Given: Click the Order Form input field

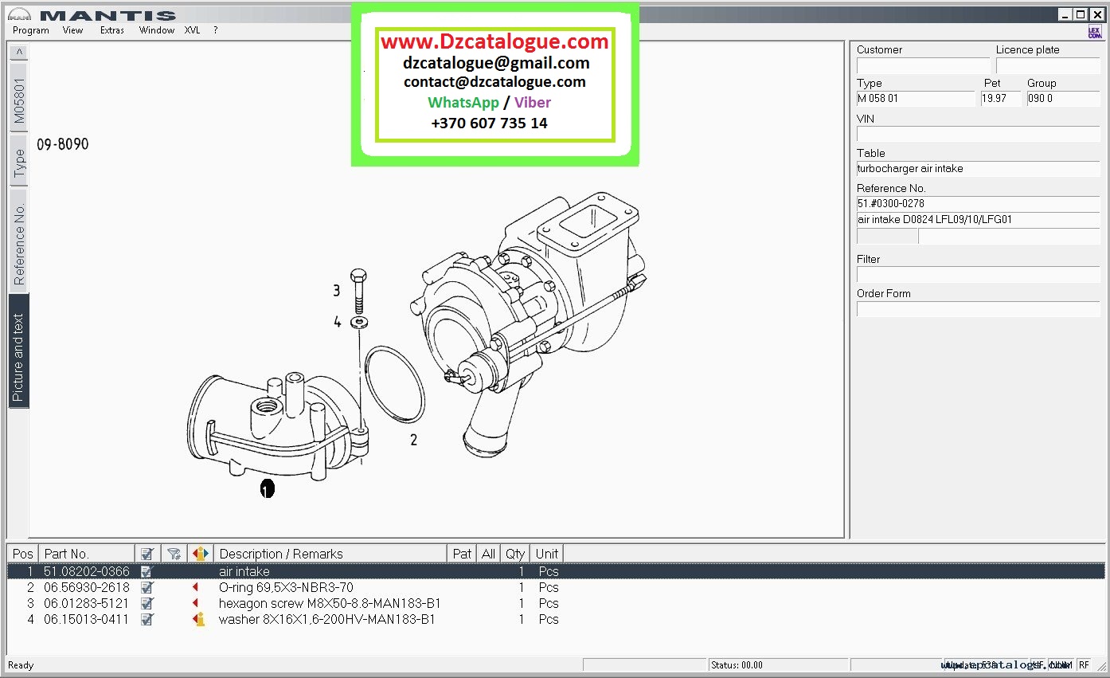Looking at the screenshot, I should coord(979,309).
